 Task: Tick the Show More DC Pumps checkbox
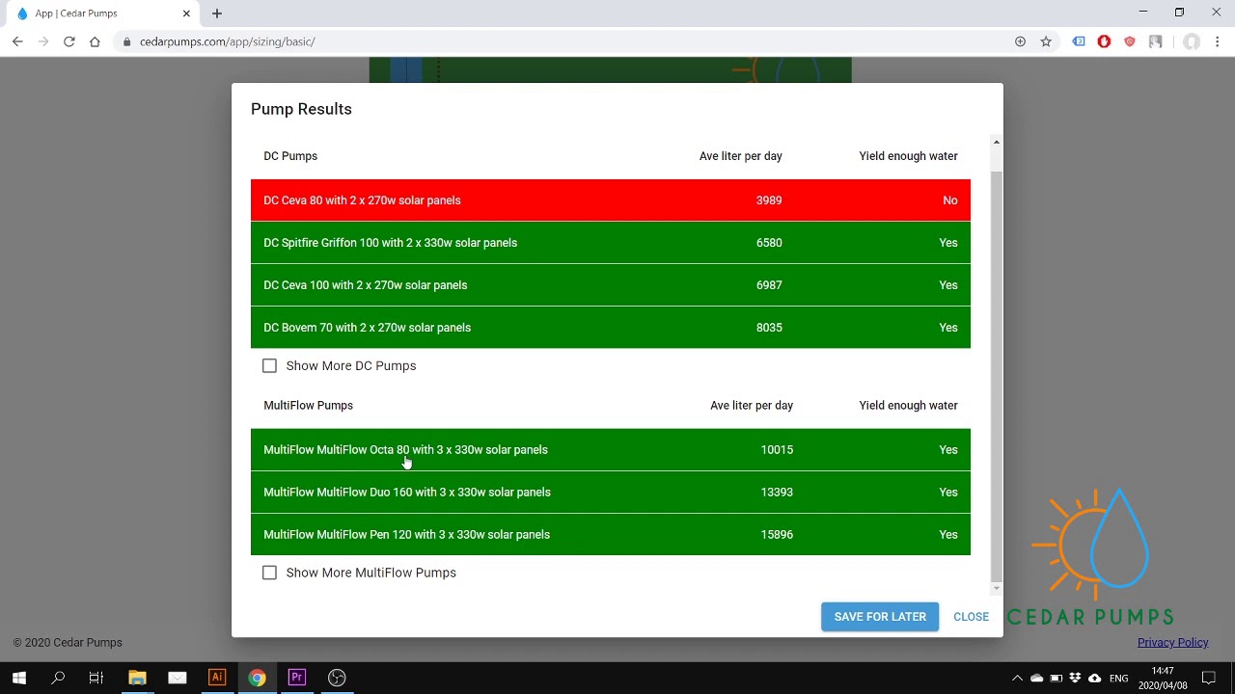click(x=269, y=366)
